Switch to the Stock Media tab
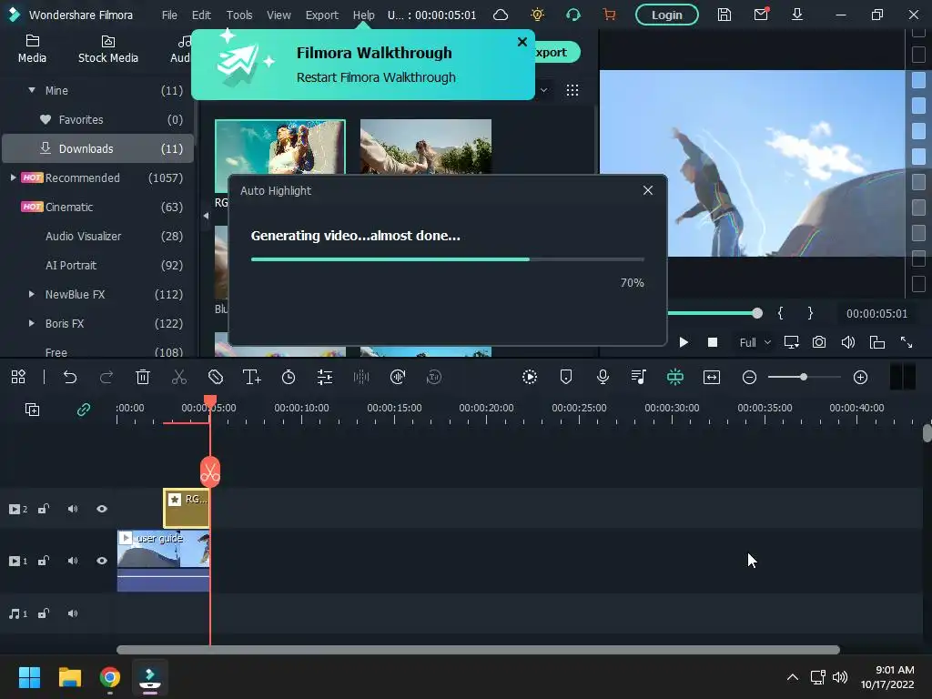932x699 pixels. [x=108, y=49]
